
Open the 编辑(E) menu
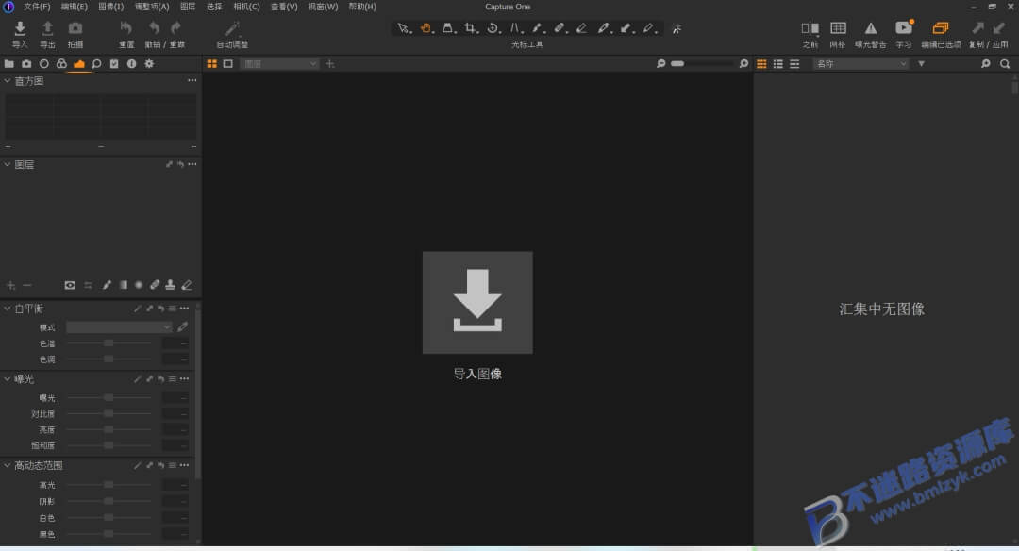click(75, 7)
